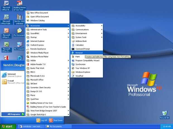
Task: Expand the SBClient submenu
Action: [47, 84]
